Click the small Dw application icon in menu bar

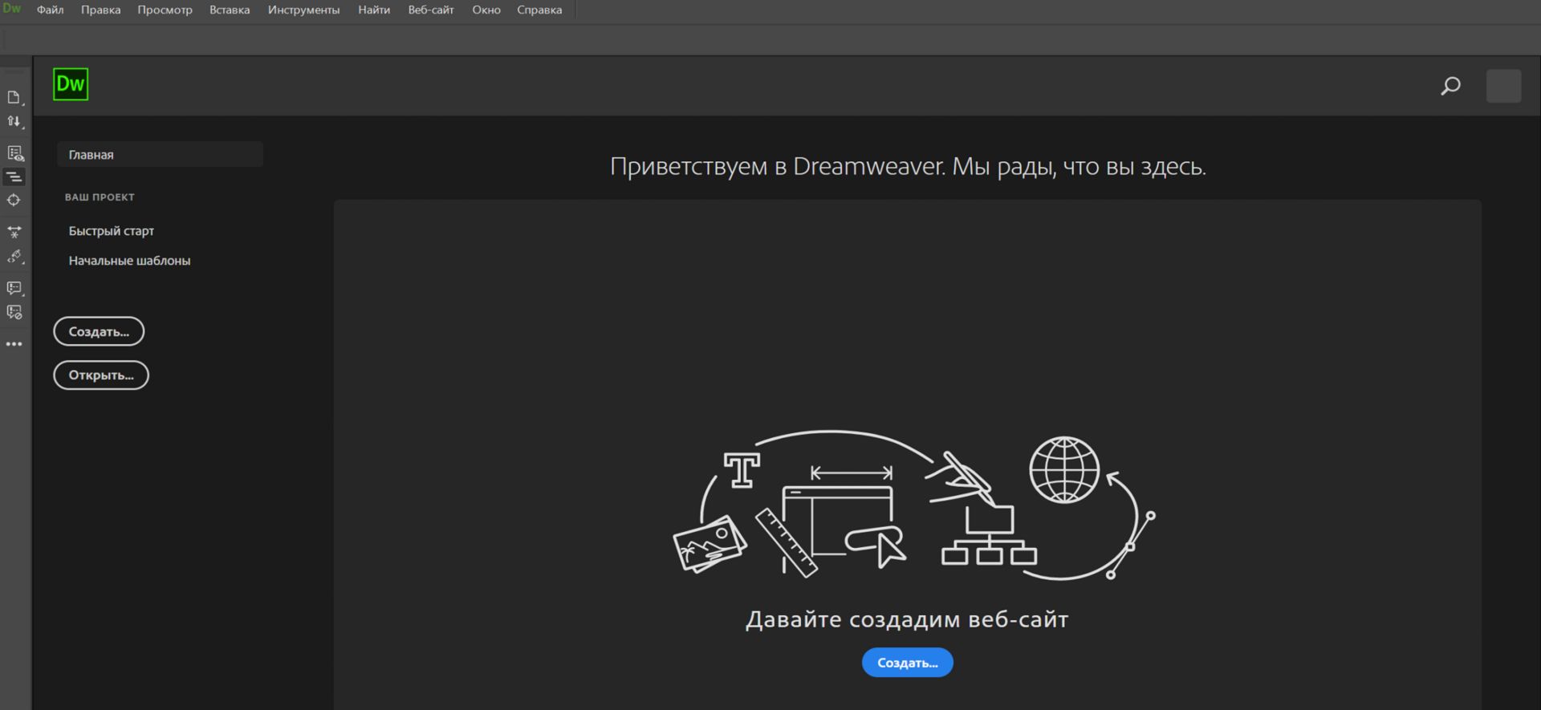(12, 9)
